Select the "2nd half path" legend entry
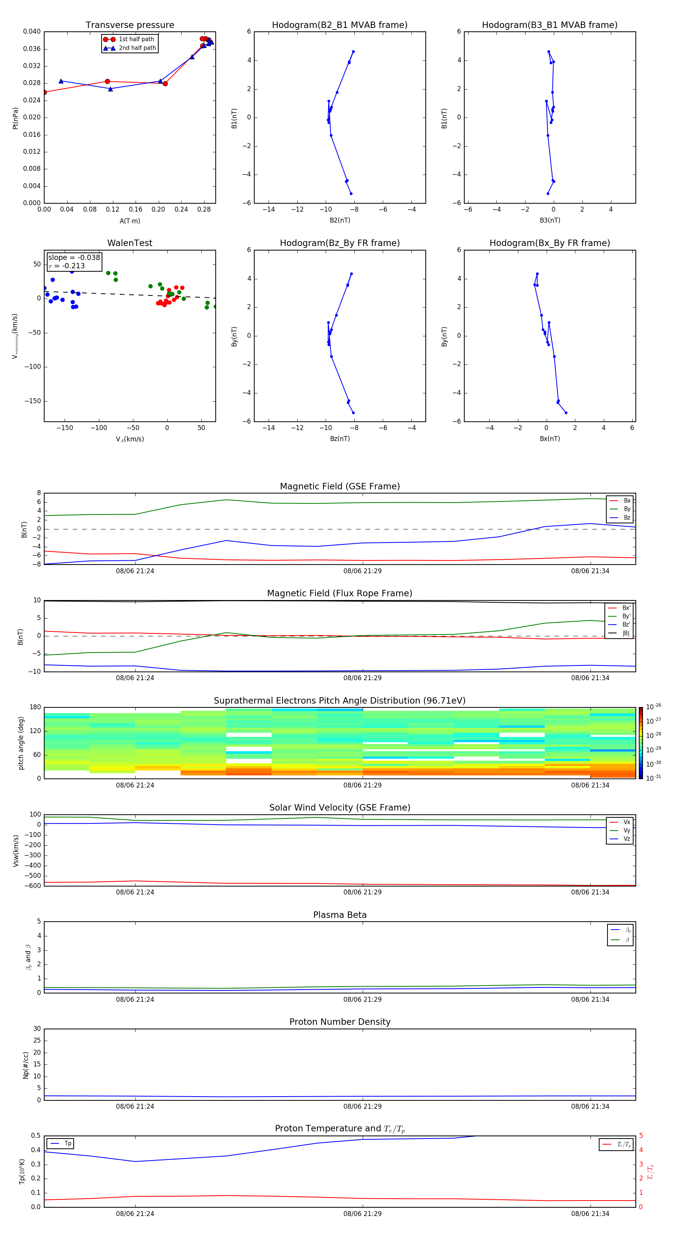Screen dimensions: 680x1247 click(130, 48)
